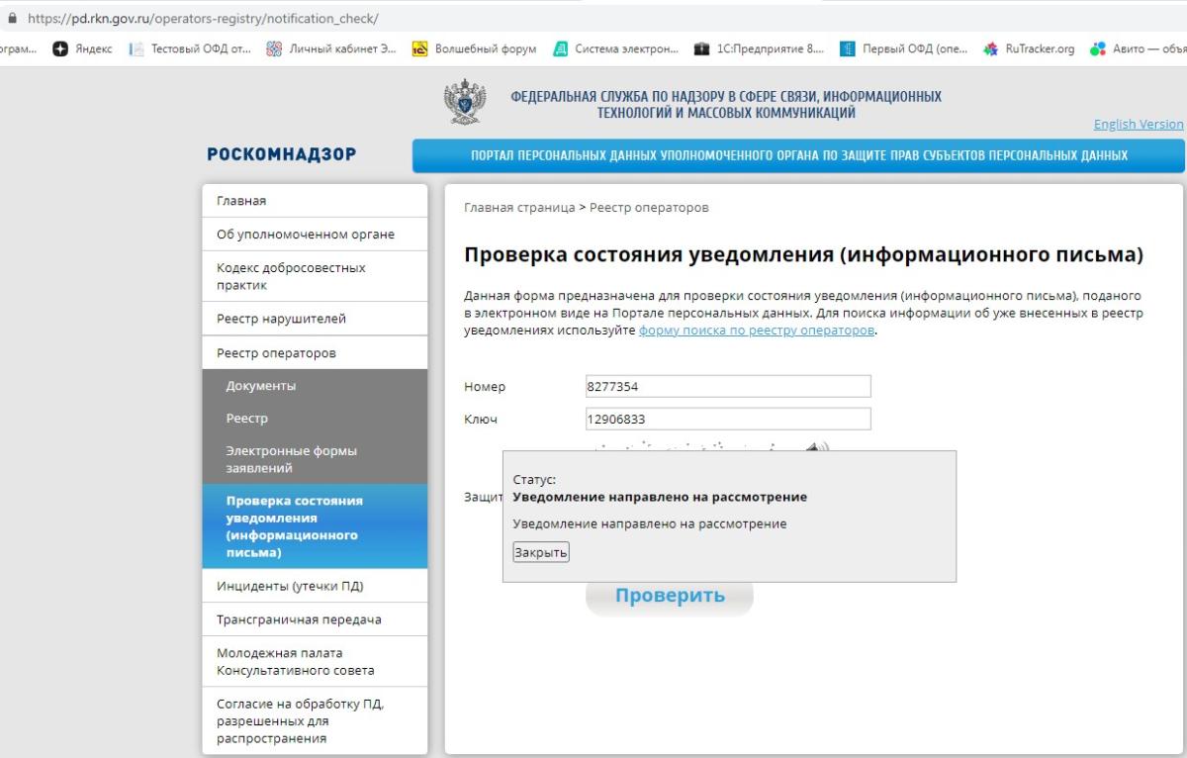The height and width of the screenshot is (758, 1187).
Task: Go to Инциденты (утечки ПД) section
Action: [x=290, y=586]
